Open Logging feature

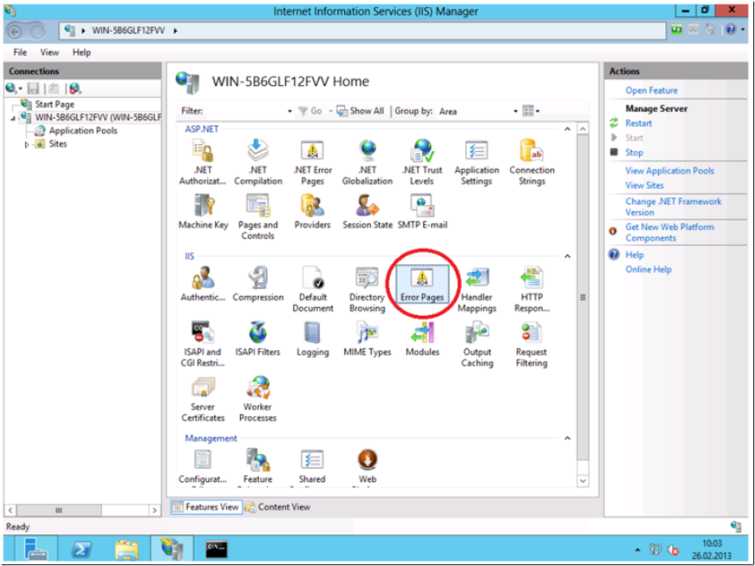coord(313,339)
